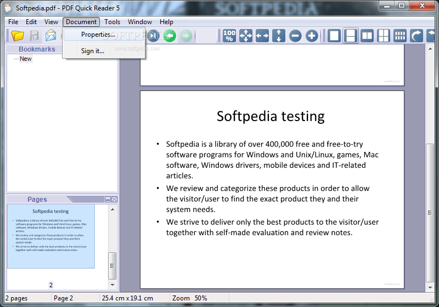The image size is (439, 307).
Task: Choose Properties... from Document menu
Action: coord(104,35)
